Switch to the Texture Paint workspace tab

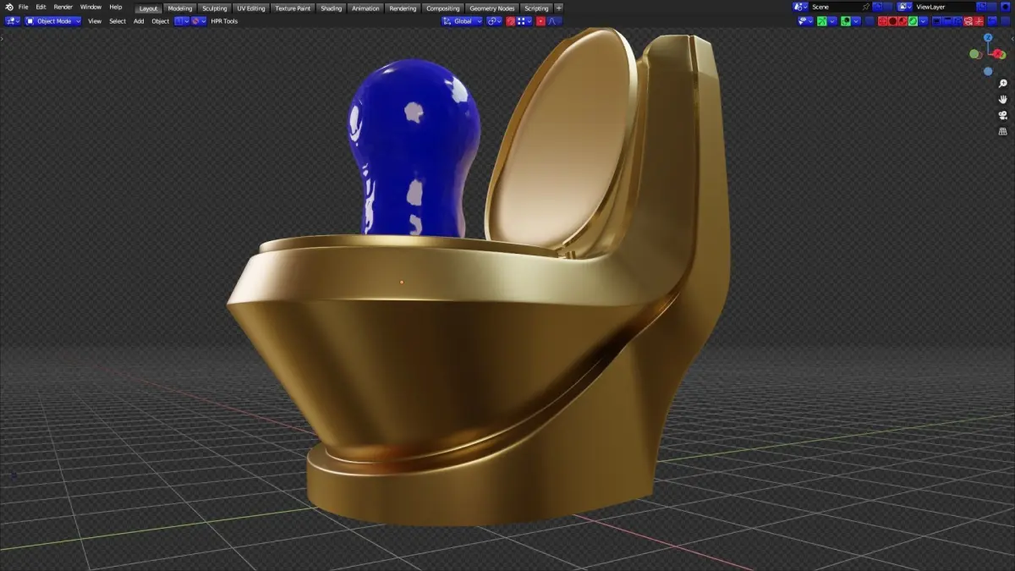[293, 8]
